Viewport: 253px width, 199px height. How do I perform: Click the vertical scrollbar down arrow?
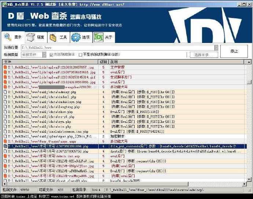[249, 179]
